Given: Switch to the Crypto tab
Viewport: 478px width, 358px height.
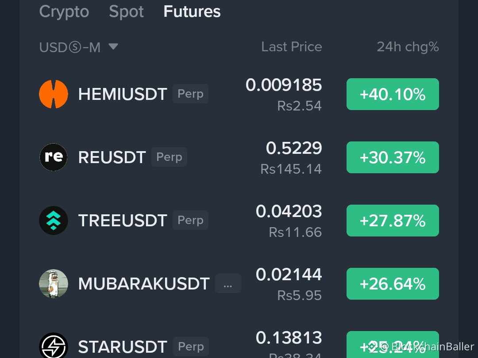Looking at the screenshot, I should point(64,12).
